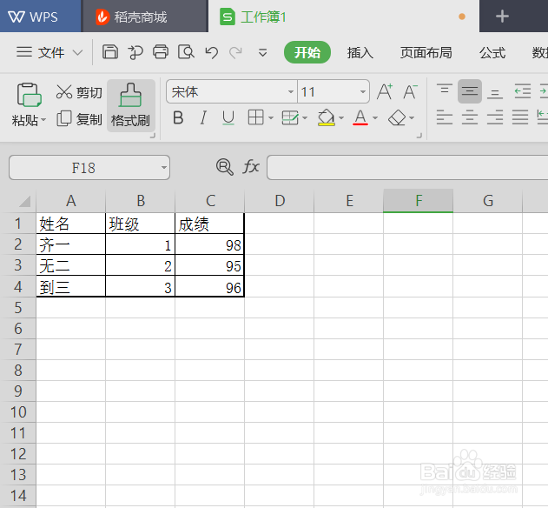Select cell containing 齐一

[x=70, y=244]
